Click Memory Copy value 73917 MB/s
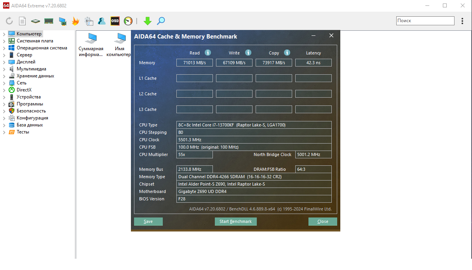The width and height of the screenshot is (472, 270). pyautogui.click(x=274, y=63)
